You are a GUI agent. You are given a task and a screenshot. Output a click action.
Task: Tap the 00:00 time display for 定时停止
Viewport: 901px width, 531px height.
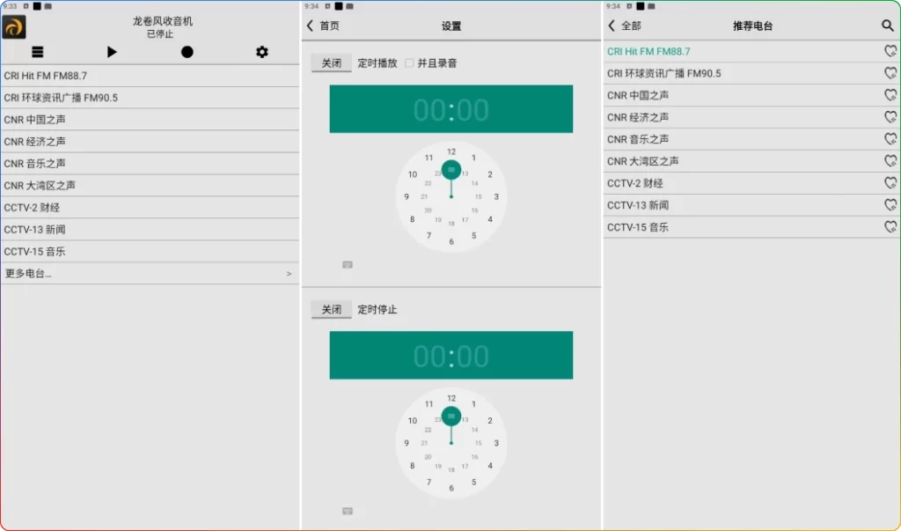(x=451, y=356)
